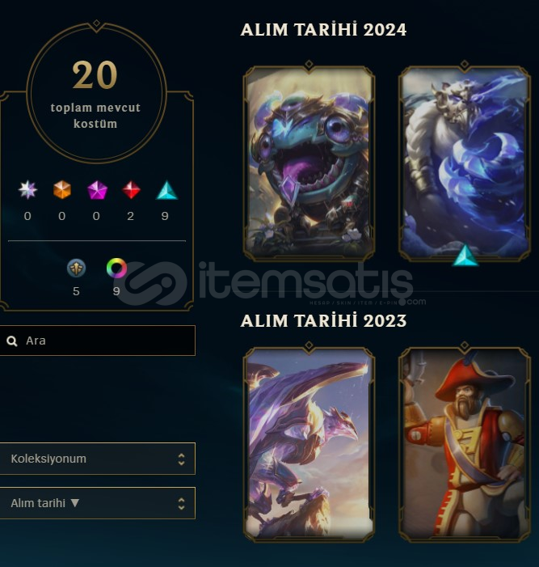Viewport: 539px width, 567px height.
Task: Select the blue wind bearded skin card
Action: coord(465,162)
